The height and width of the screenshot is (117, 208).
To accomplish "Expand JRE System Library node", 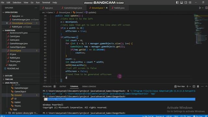I will (6, 113).
